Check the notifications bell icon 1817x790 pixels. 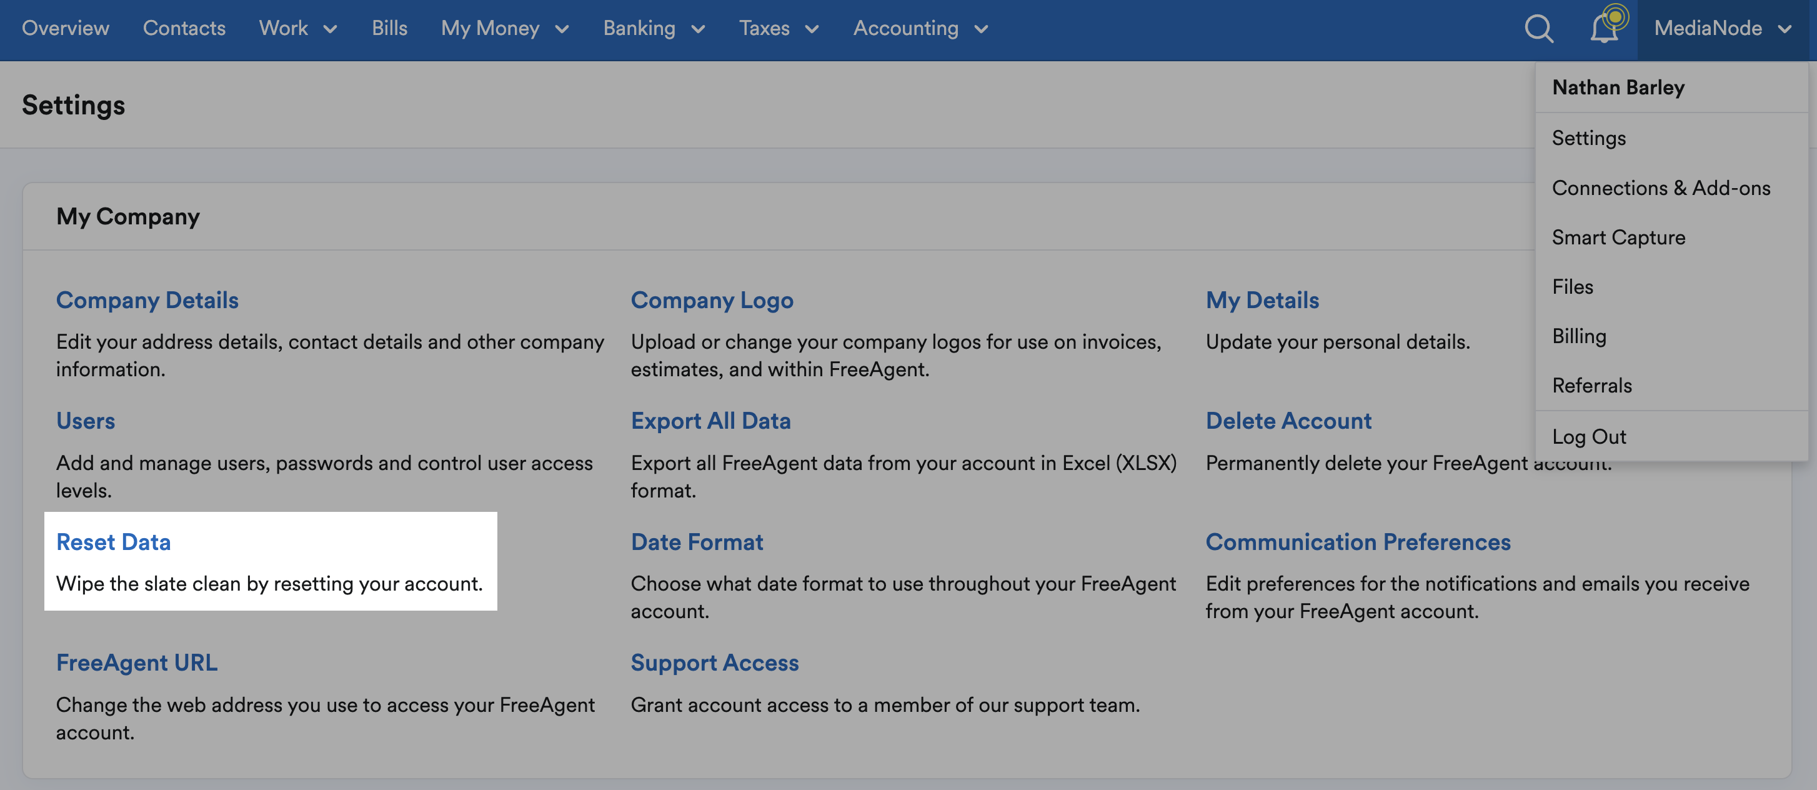point(1604,29)
